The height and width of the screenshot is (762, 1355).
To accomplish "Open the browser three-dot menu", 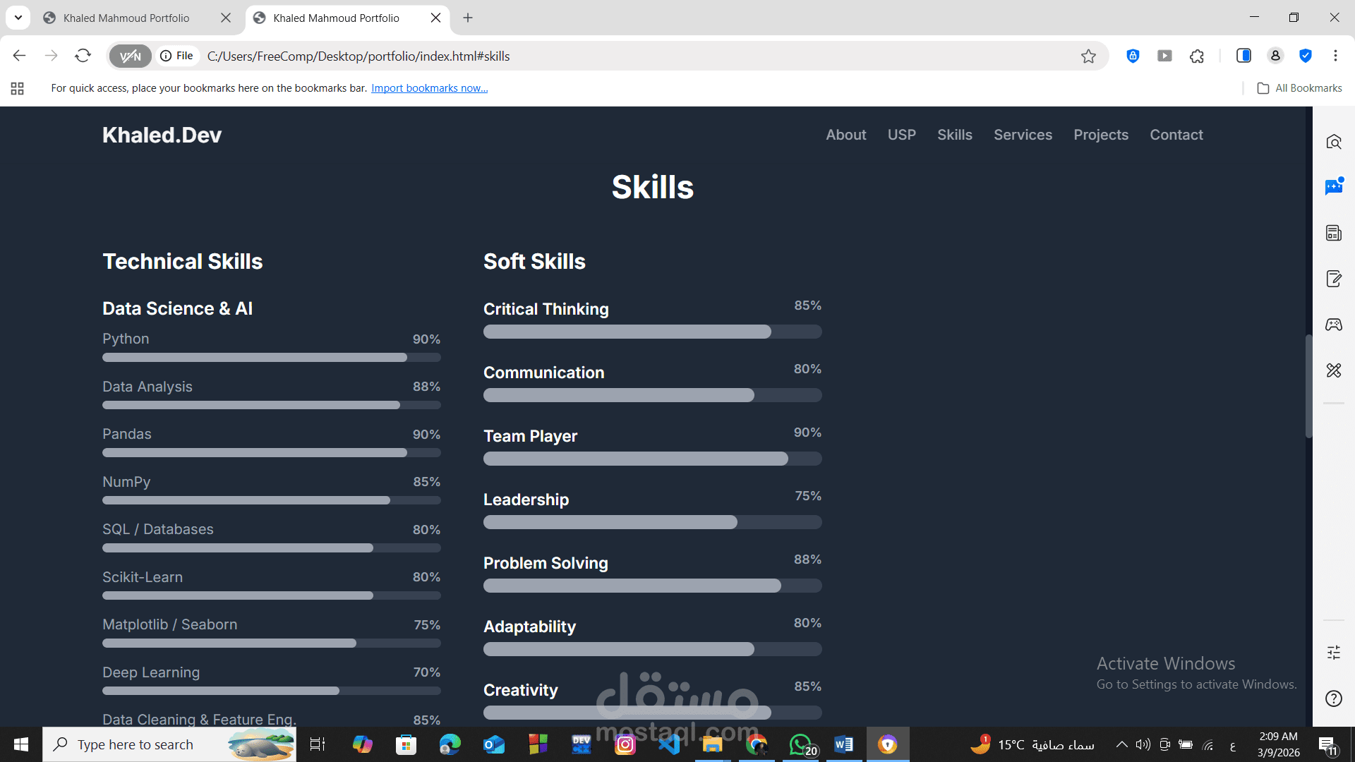I will [x=1335, y=56].
